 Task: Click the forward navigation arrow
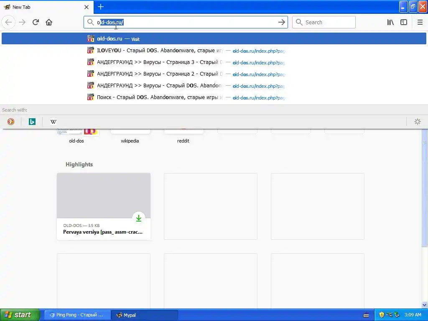click(x=22, y=22)
